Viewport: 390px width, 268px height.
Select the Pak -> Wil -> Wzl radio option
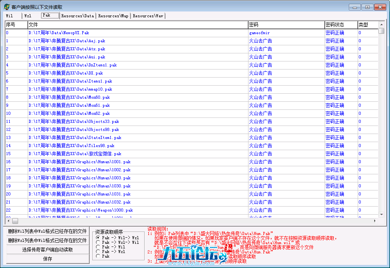(98, 238)
